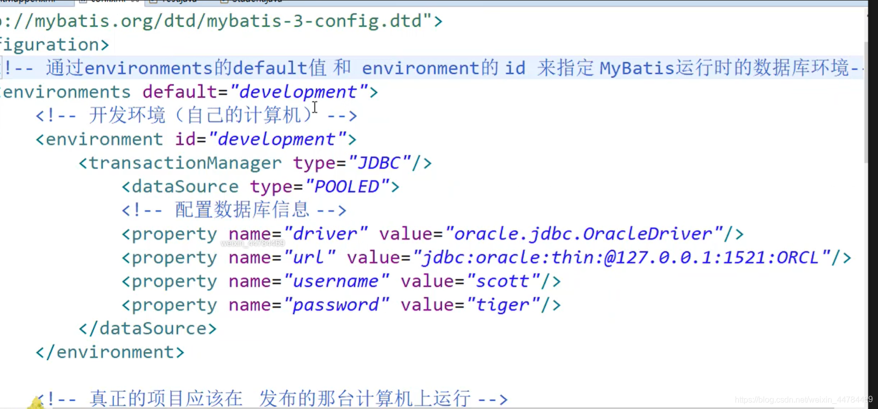The image size is (878, 409).
Task: Click the transactionManager type="JDBC" line
Action: [x=255, y=163]
